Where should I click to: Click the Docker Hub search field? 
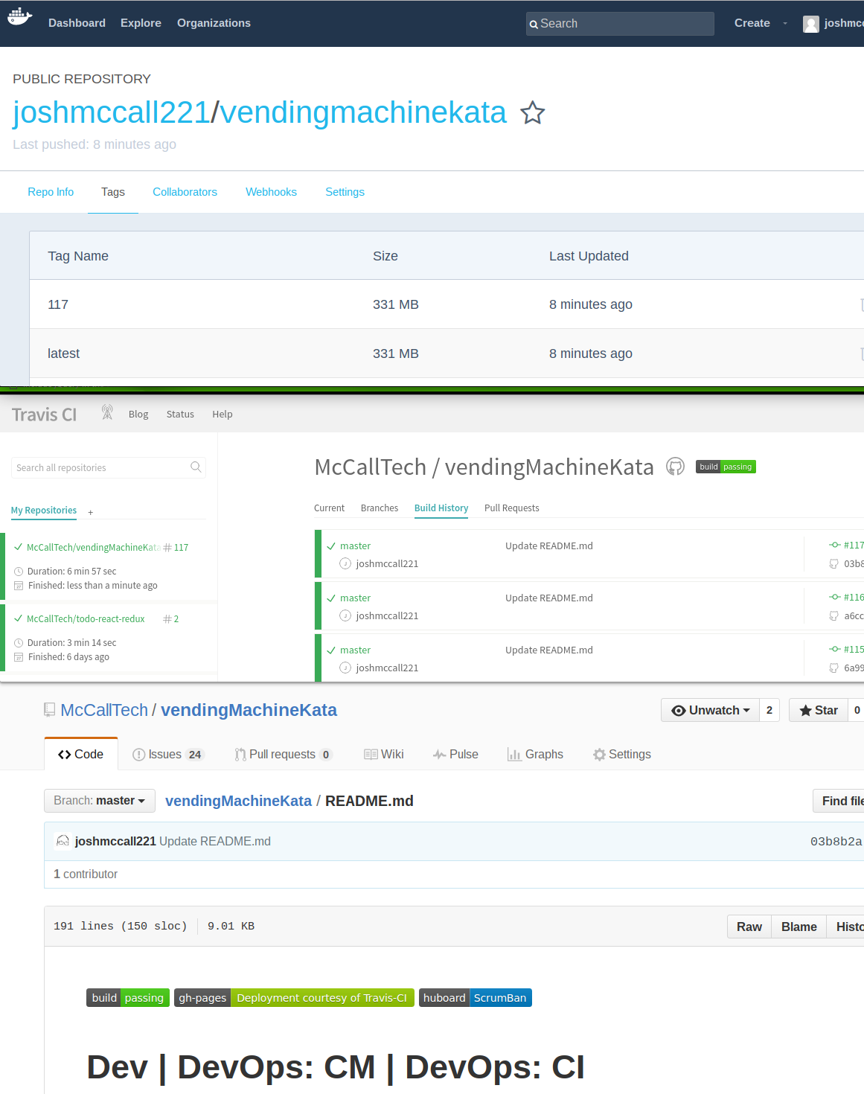coord(620,23)
